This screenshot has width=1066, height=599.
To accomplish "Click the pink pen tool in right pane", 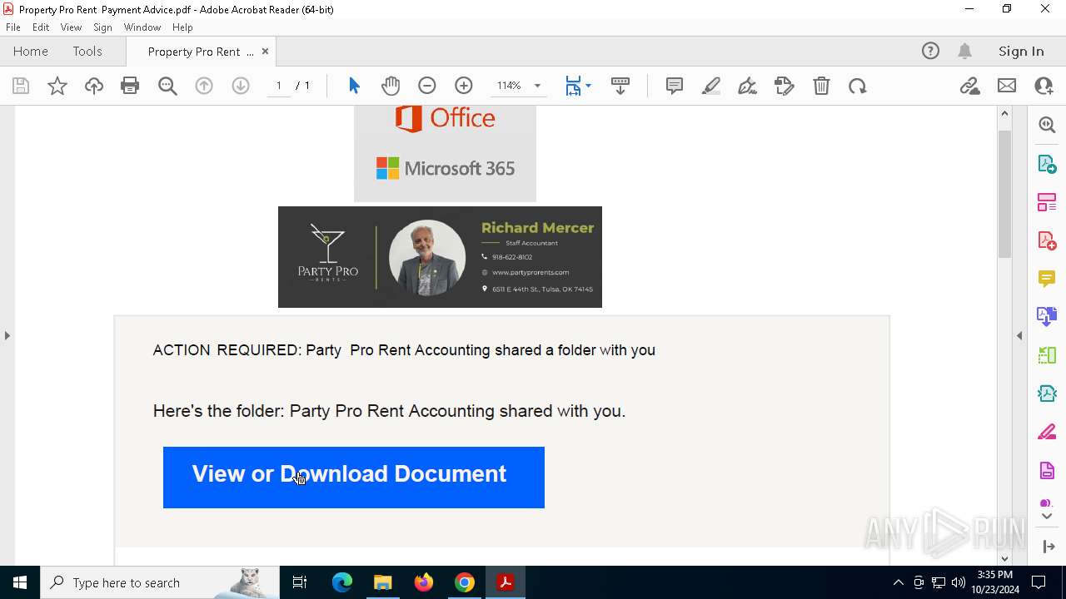I will point(1047,433).
